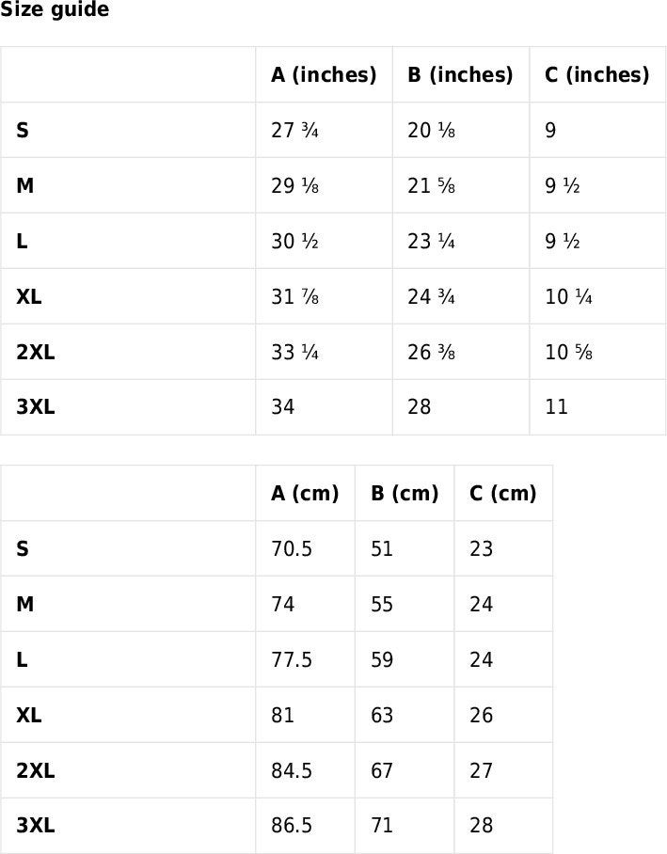Select the B (inches) column header
Image resolution: width=667 pixels, height=854 pixels.
[460, 74]
